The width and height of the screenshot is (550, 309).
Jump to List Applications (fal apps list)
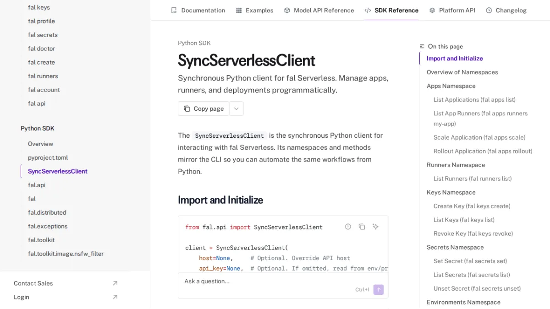474,100
